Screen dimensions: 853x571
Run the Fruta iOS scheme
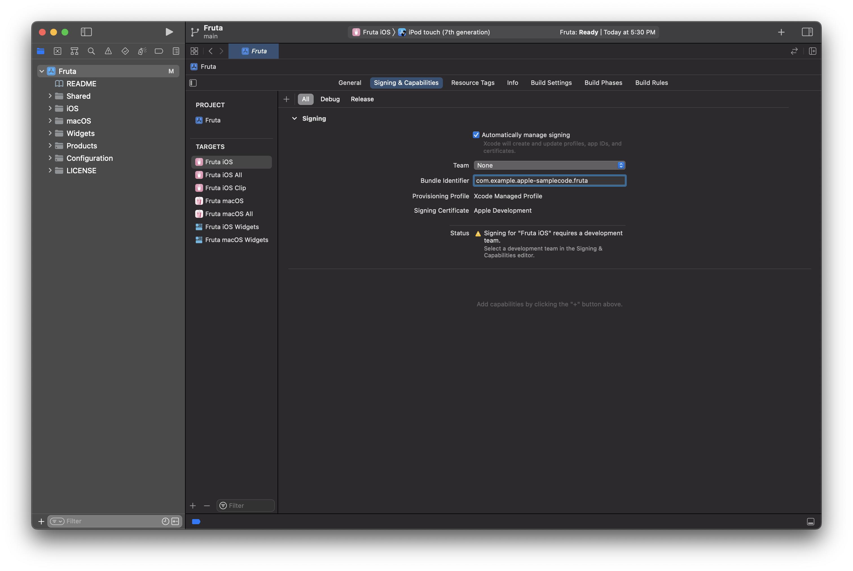click(x=169, y=32)
